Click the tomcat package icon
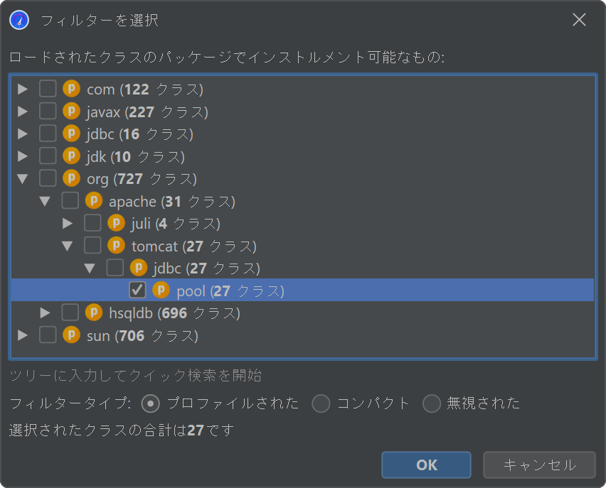The height and width of the screenshot is (488, 606). click(x=117, y=246)
